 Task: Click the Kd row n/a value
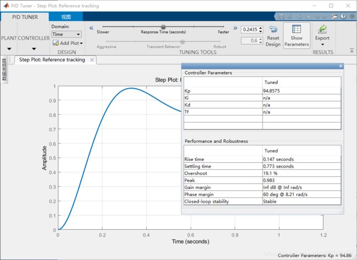click(x=302, y=105)
